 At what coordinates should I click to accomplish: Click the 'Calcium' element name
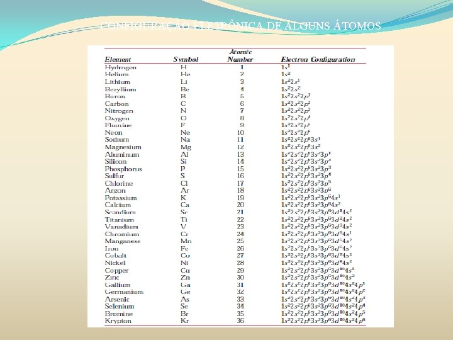pos(118,205)
